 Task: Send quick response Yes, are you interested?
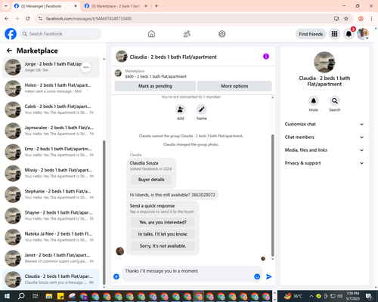163,223
